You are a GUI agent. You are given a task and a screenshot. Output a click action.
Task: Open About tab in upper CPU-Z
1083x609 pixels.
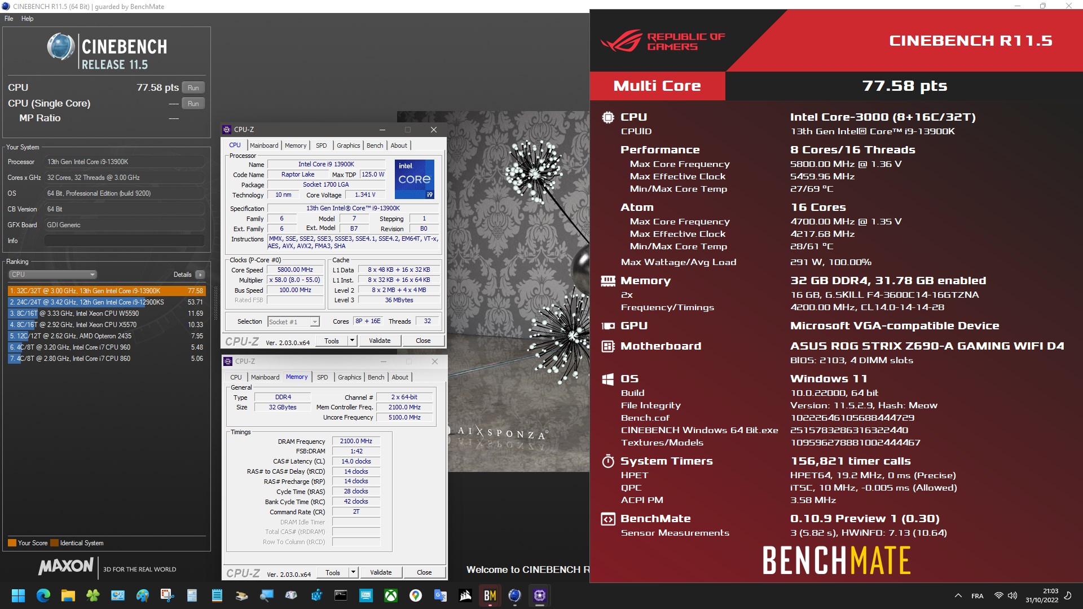[399, 145]
